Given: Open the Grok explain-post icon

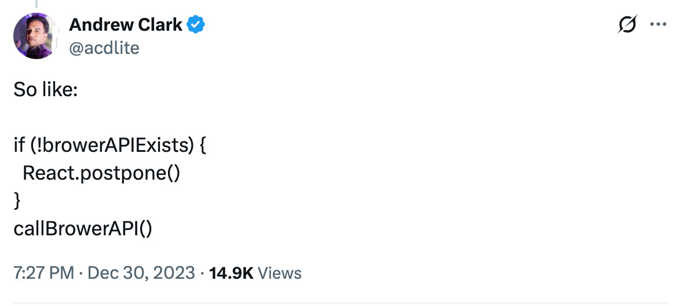Looking at the screenshot, I should tap(628, 24).
